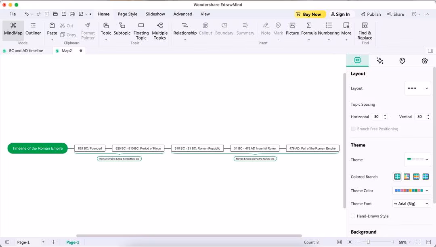
Task: Add a Summary bracket
Action: click(245, 29)
